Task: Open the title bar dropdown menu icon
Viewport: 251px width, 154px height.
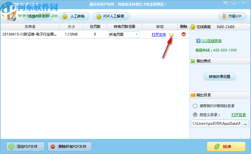Action: (225, 3)
